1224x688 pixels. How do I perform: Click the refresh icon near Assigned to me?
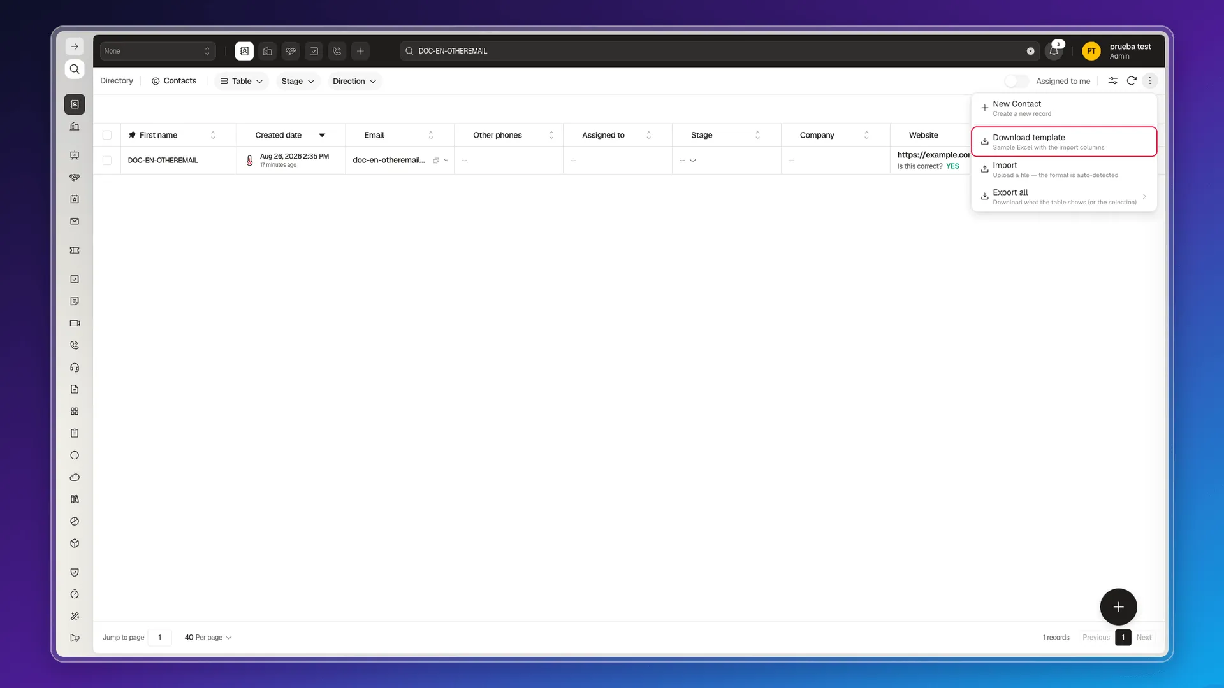pyautogui.click(x=1132, y=81)
